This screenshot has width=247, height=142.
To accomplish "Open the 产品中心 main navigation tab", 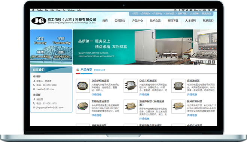I will point(137,21).
